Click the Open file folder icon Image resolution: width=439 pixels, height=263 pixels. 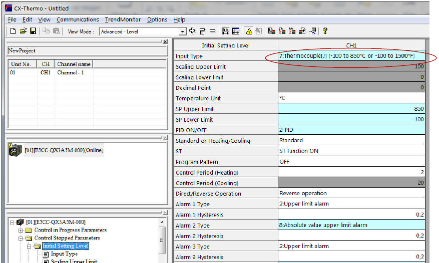[23, 31]
